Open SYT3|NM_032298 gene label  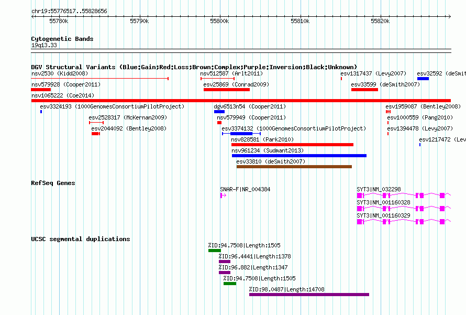[x=379, y=189]
